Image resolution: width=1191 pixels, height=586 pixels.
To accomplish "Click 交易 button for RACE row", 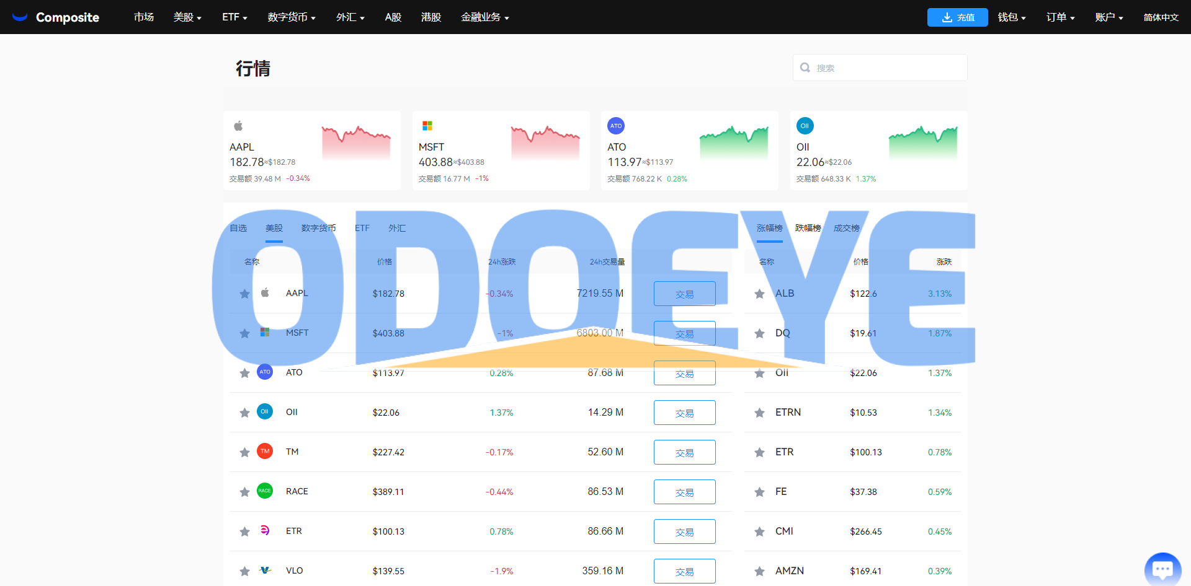I will 685,492.
